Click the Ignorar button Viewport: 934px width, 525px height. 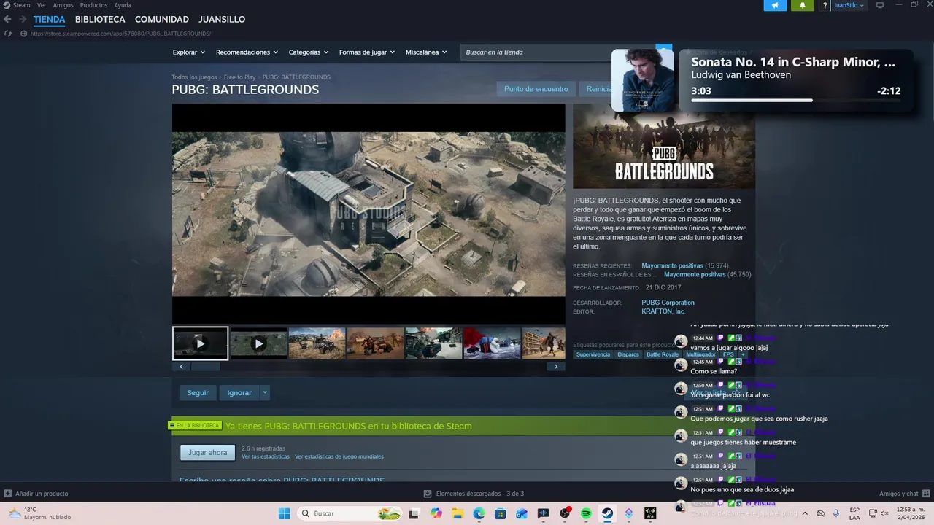pyautogui.click(x=239, y=393)
